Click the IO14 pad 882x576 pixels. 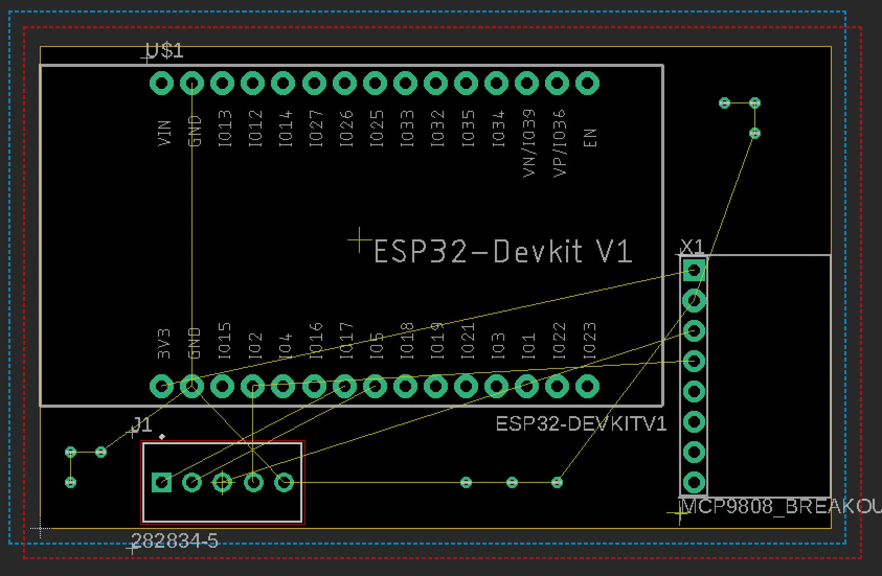pyautogui.click(x=283, y=83)
